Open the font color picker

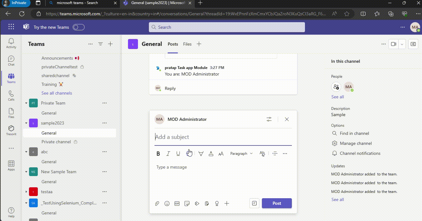[211, 154]
